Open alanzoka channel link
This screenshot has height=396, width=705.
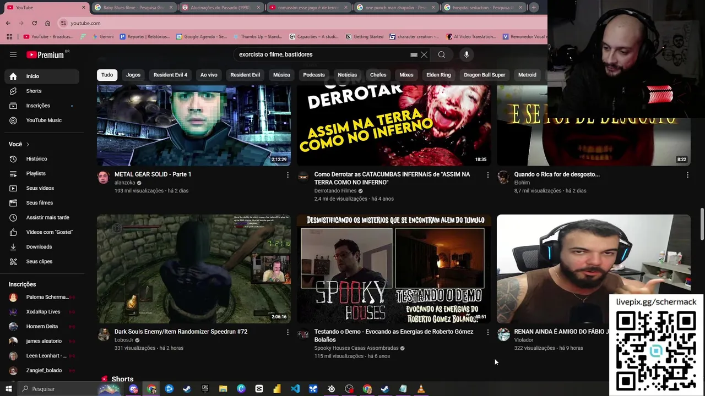coord(125,183)
